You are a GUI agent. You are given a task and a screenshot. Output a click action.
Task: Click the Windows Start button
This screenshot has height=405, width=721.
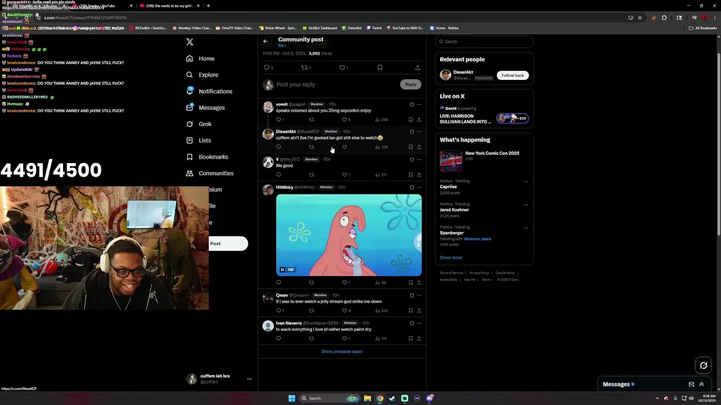click(292, 398)
